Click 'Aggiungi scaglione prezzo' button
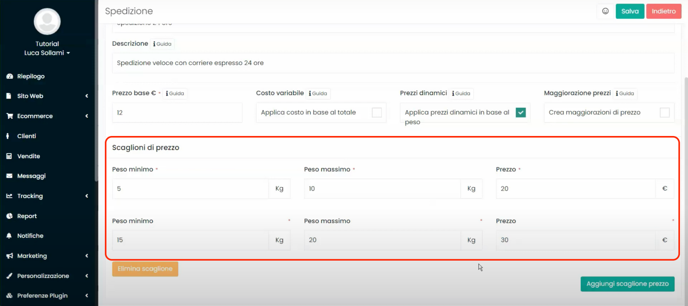The height and width of the screenshot is (306, 688). [x=627, y=284]
